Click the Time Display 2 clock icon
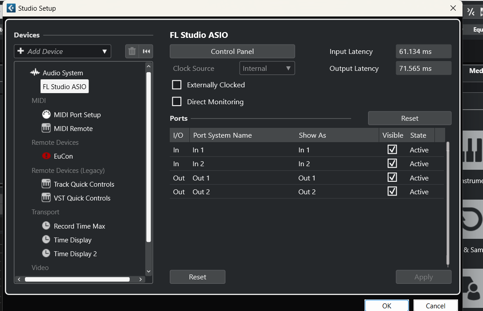This screenshot has height=311, width=483. [x=46, y=253]
